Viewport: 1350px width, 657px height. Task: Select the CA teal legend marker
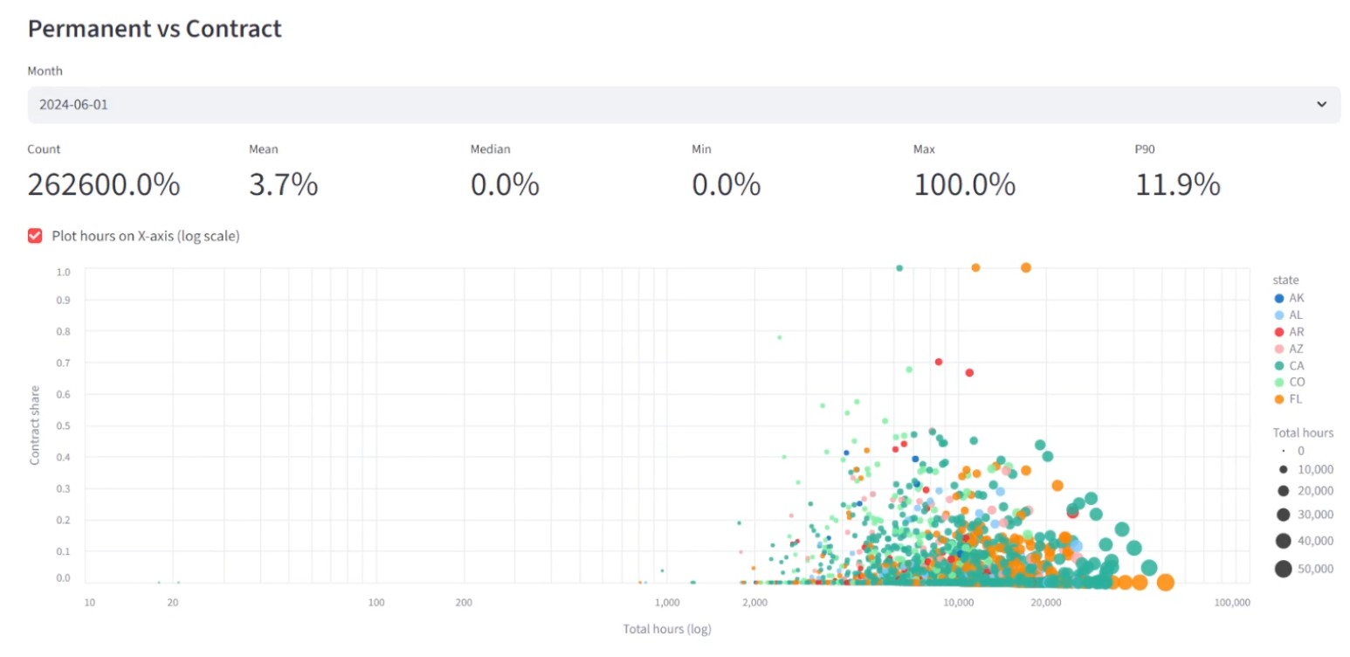pyautogui.click(x=1279, y=365)
